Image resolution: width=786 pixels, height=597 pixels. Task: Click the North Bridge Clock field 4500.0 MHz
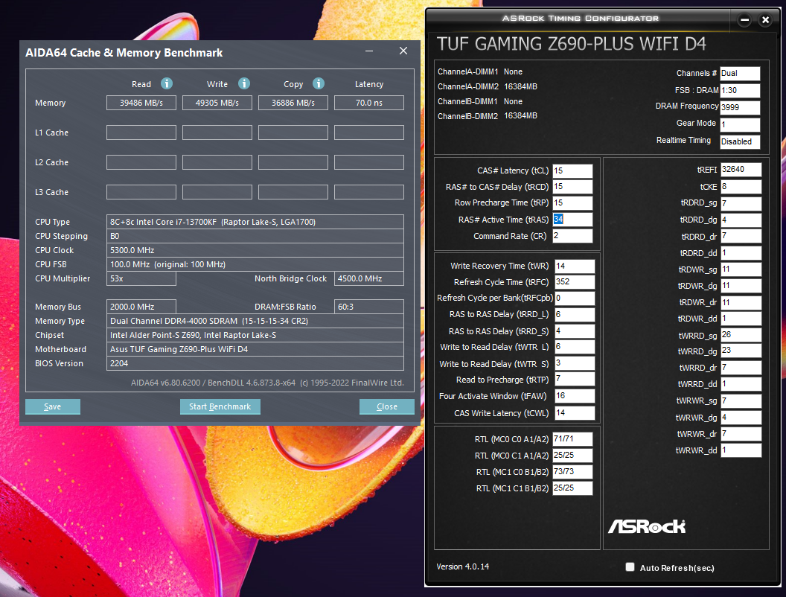coord(369,278)
